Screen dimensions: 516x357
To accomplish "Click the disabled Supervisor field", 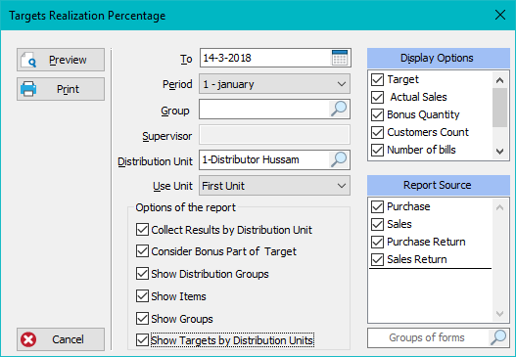I will (274, 134).
